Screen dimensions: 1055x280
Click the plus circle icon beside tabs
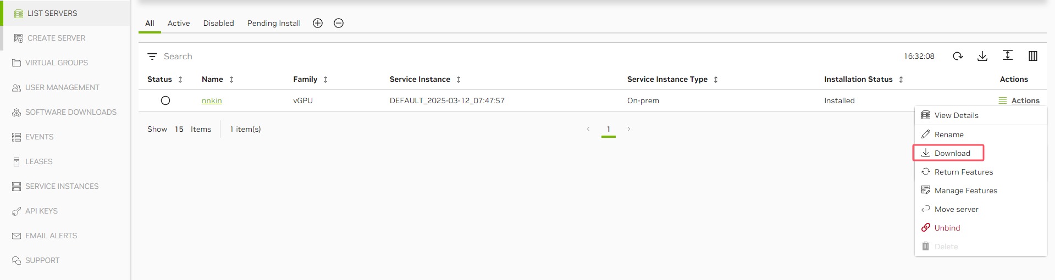[x=318, y=23]
